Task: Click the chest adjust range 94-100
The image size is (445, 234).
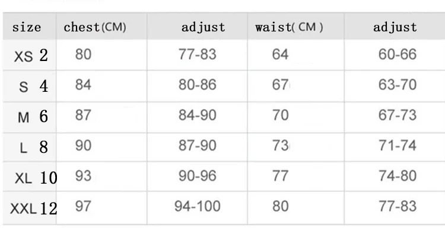Action: 198,206
